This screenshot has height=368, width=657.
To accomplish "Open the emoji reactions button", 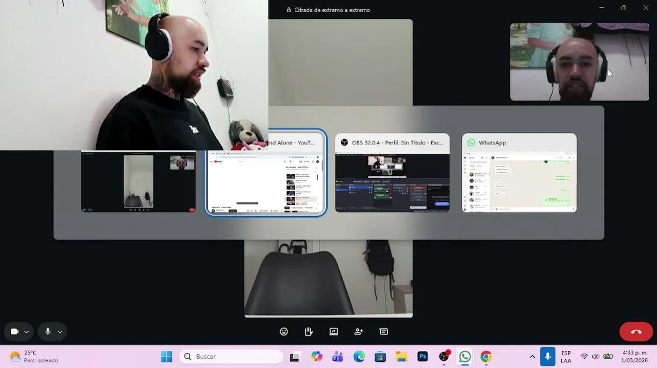I will [x=284, y=332].
